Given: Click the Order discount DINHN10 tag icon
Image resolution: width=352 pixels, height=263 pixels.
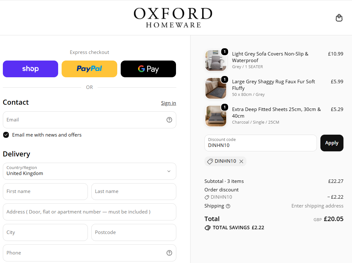Looking at the screenshot, I should click(x=207, y=197).
